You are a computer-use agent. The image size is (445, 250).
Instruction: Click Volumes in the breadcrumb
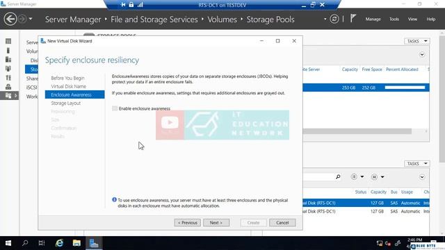click(x=222, y=19)
